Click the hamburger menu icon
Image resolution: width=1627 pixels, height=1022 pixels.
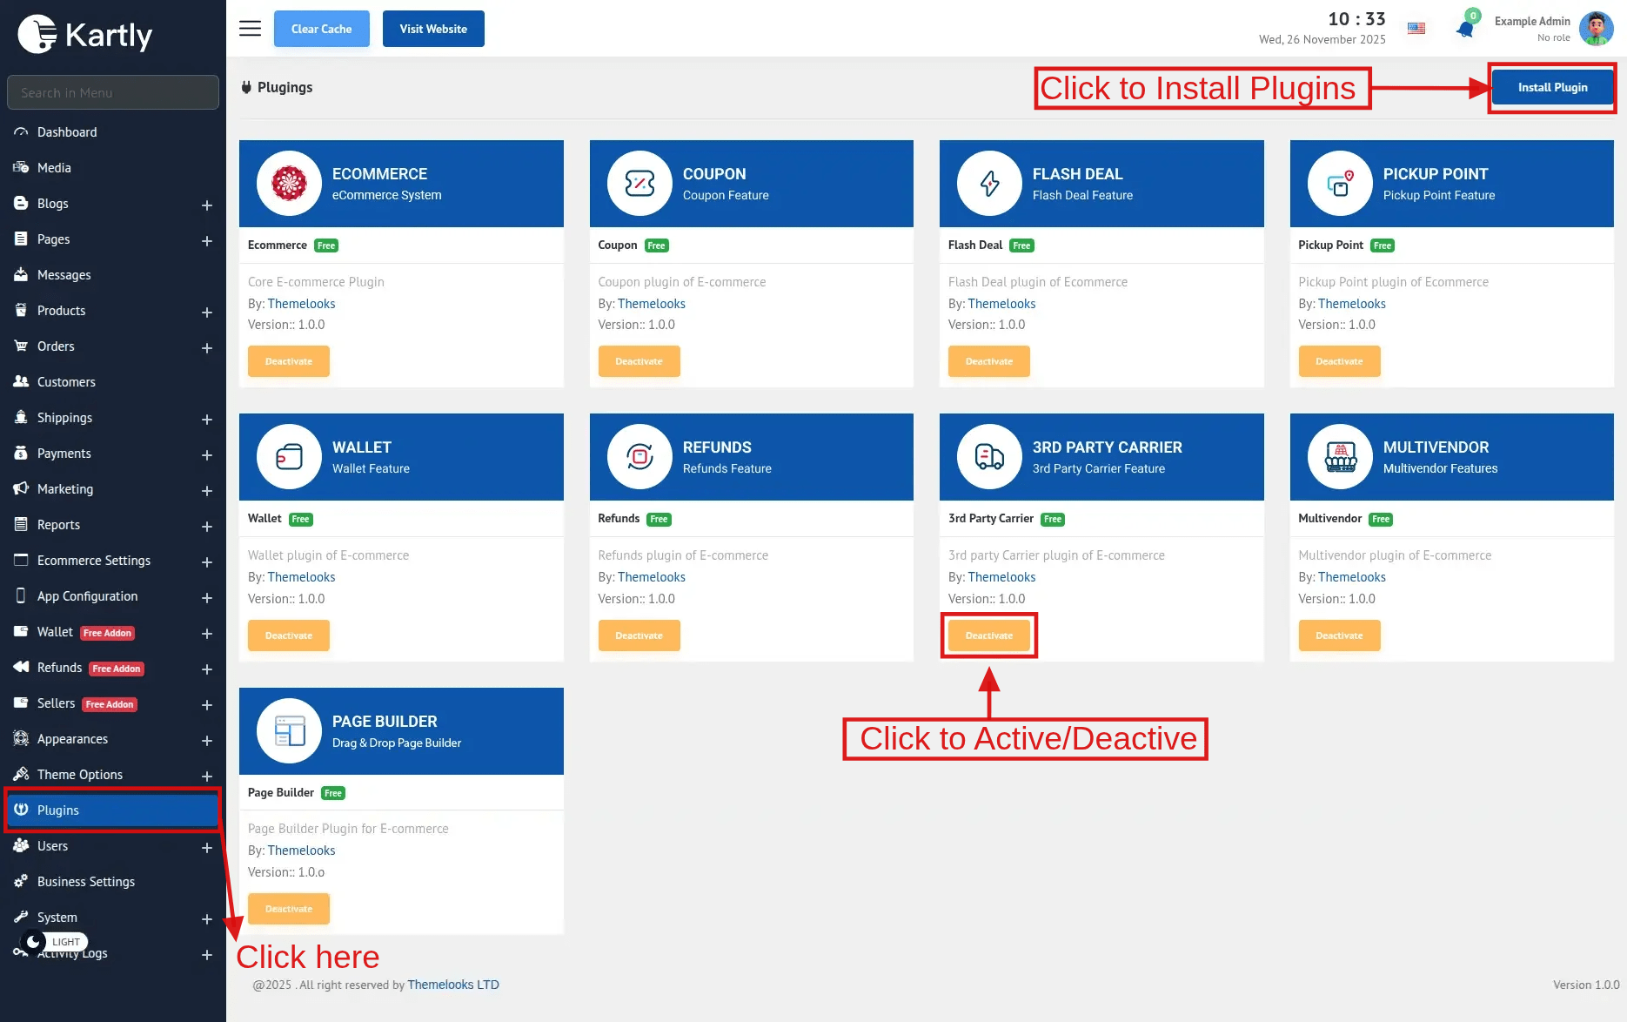[250, 29]
